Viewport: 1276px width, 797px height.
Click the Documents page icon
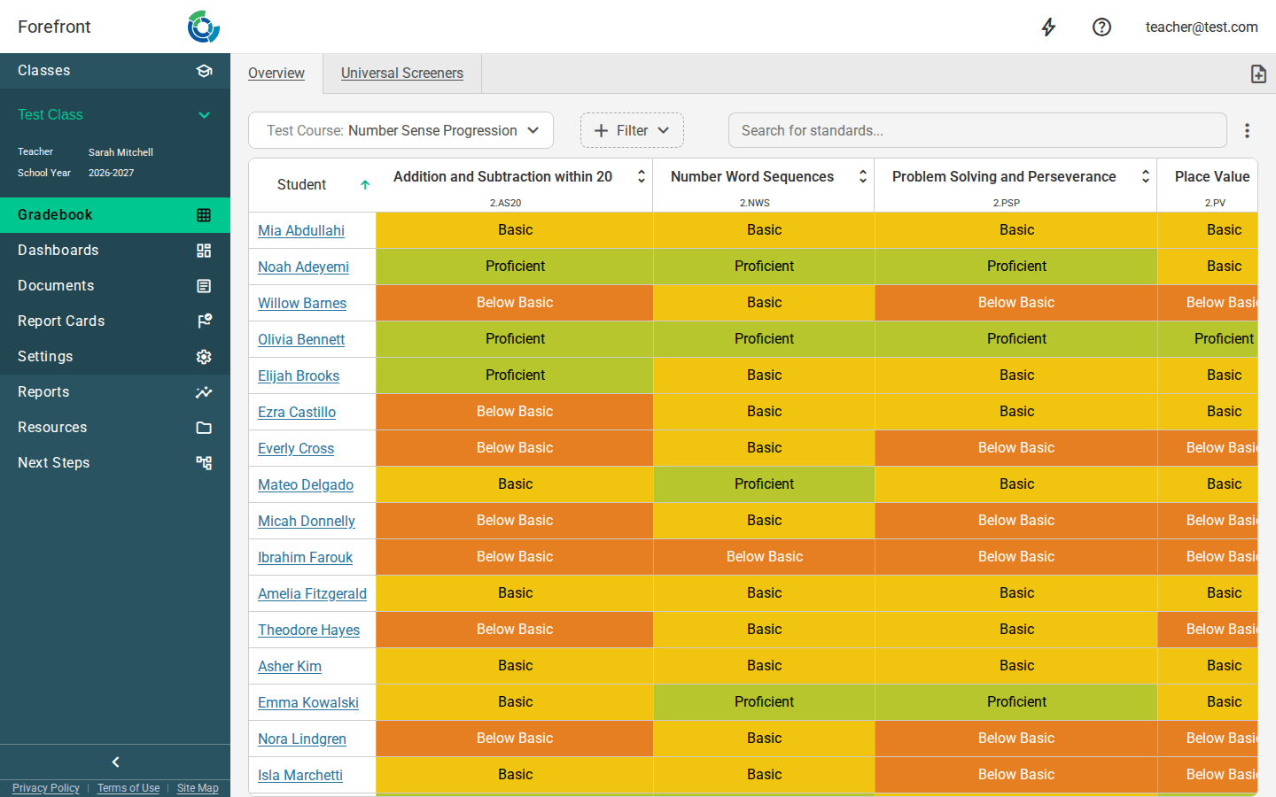coord(204,286)
